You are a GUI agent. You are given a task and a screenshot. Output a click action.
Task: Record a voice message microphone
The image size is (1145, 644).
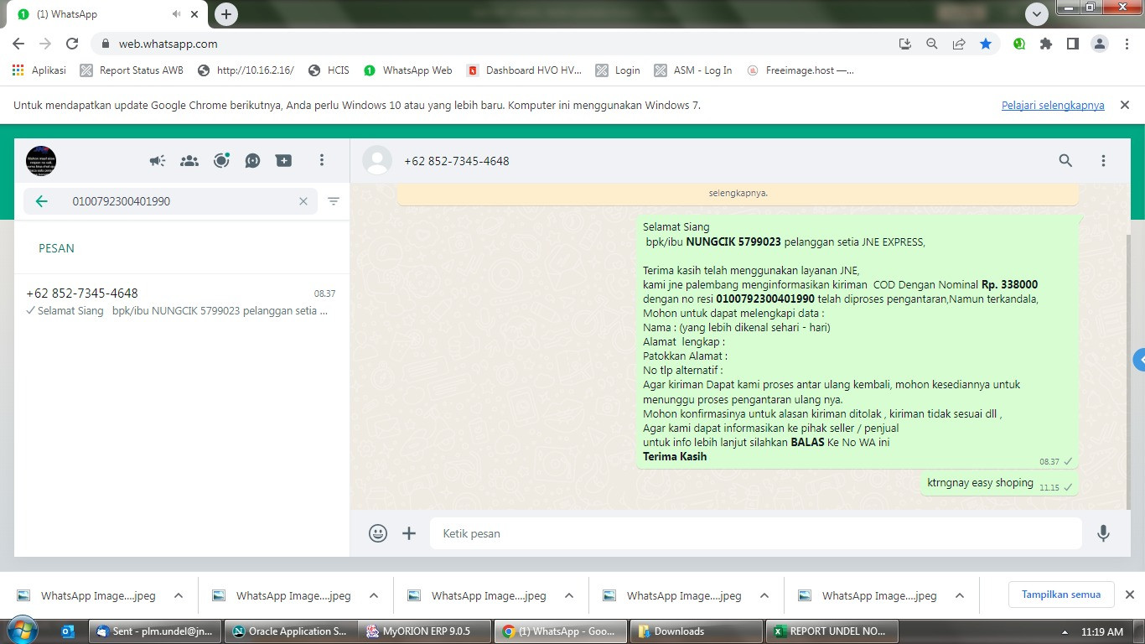click(1104, 533)
